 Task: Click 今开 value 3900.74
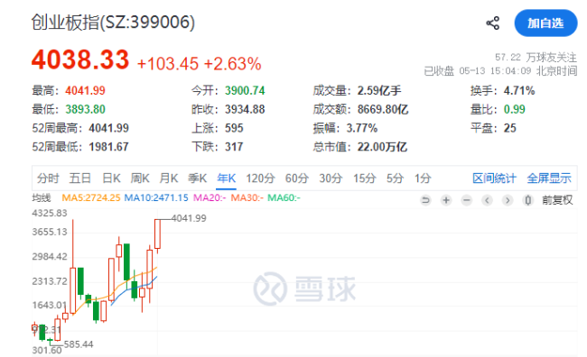tap(245, 90)
